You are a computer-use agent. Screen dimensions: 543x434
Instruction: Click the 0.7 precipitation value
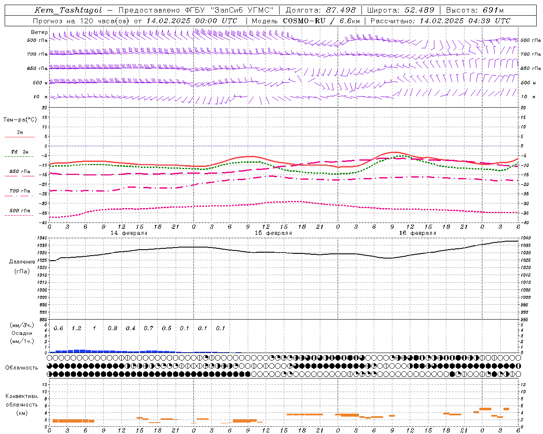[148, 328]
